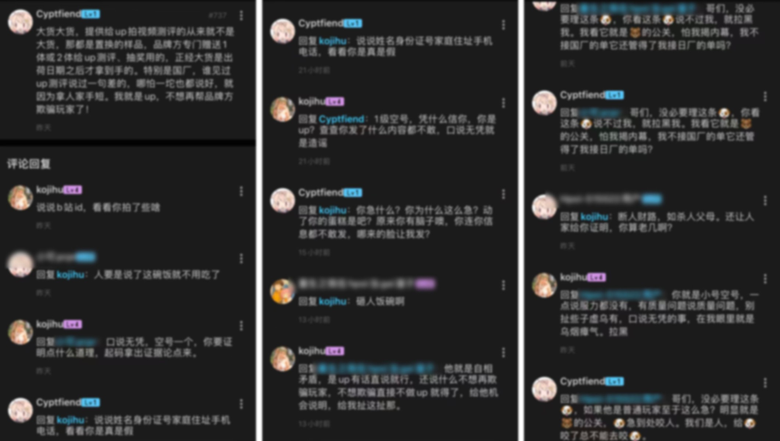Click the Cyptfiend username above the "大货大货" post

[58, 14]
